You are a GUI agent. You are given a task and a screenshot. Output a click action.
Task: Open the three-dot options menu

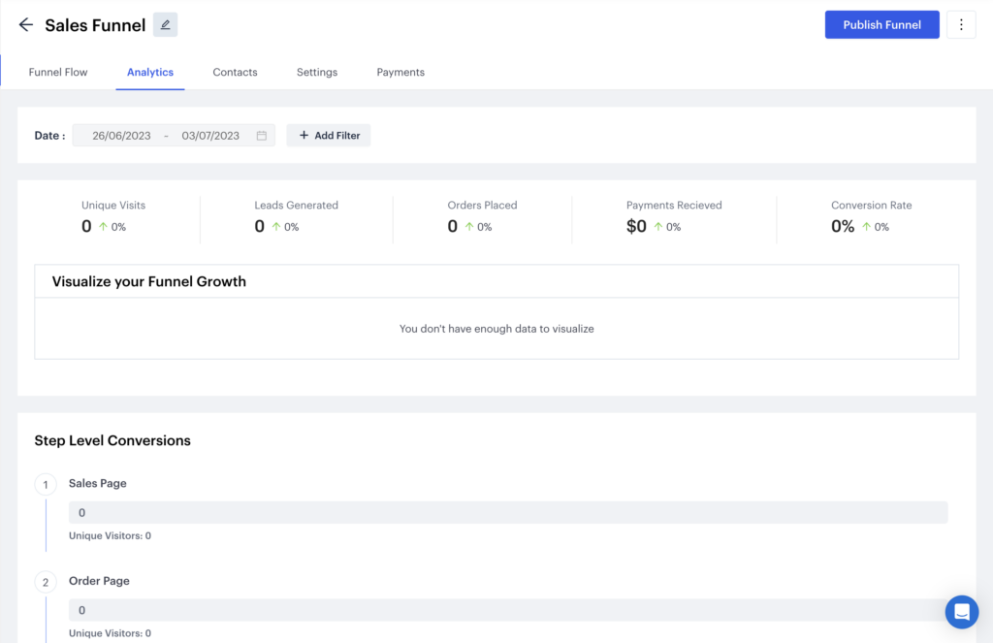(961, 24)
